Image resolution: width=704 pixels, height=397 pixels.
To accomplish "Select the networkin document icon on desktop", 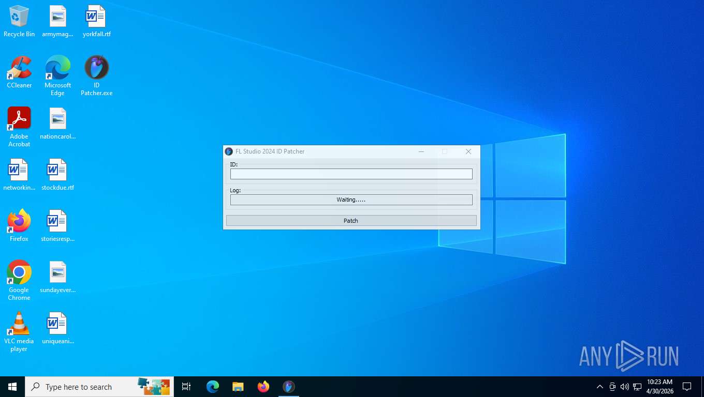I will [x=19, y=175].
